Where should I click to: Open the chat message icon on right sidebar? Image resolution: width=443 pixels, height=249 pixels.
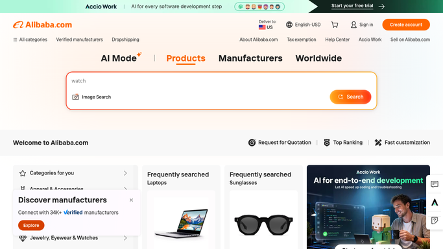(x=435, y=184)
